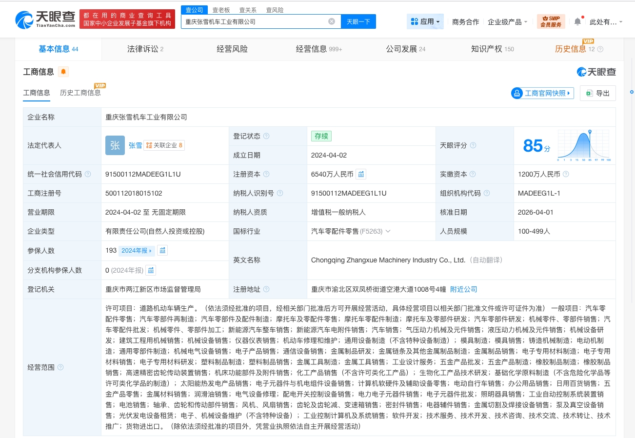Open the 附近公司 link

click(463, 289)
